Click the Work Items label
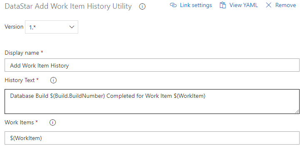The width and height of the screenshot is (305, 150). coord(19,122)
